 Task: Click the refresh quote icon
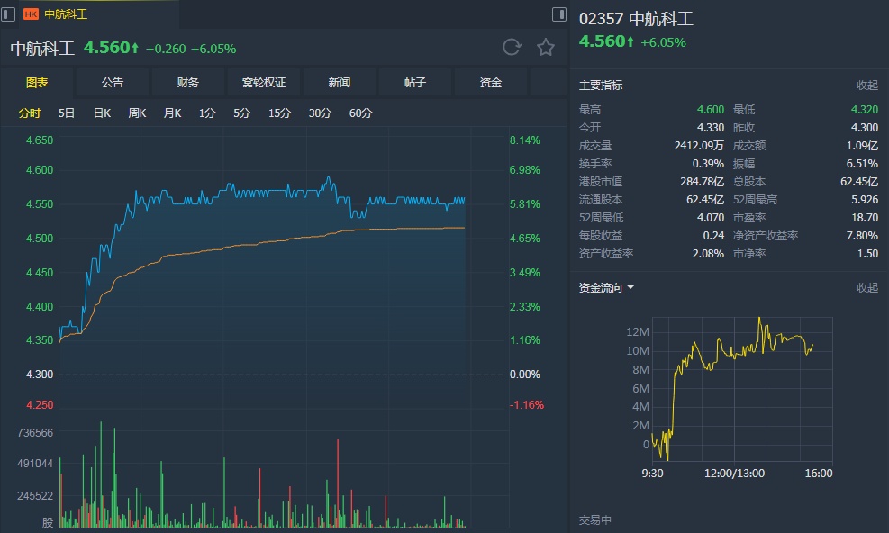click(x=512, y=48)
